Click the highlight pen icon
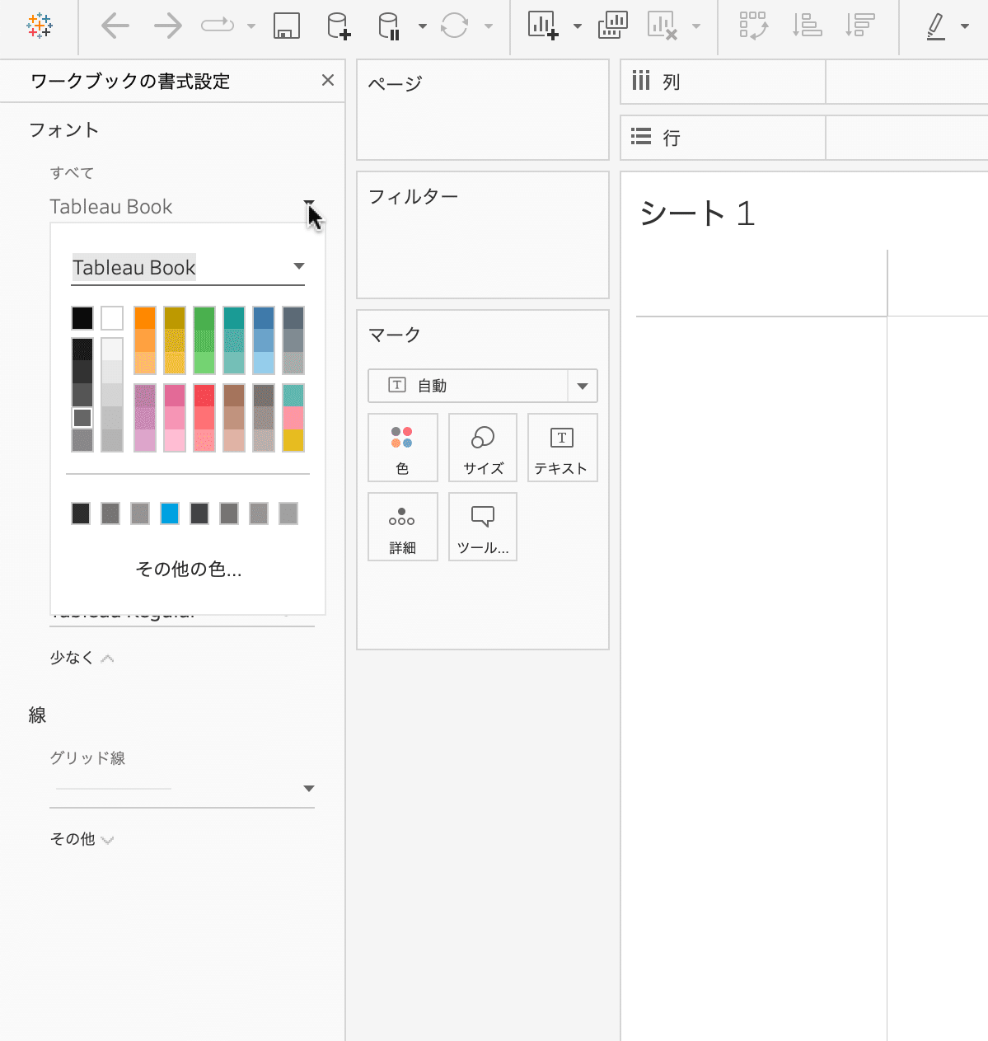Image resolution: width=988 pixels, height=1041 pixels. click(935, 26)
